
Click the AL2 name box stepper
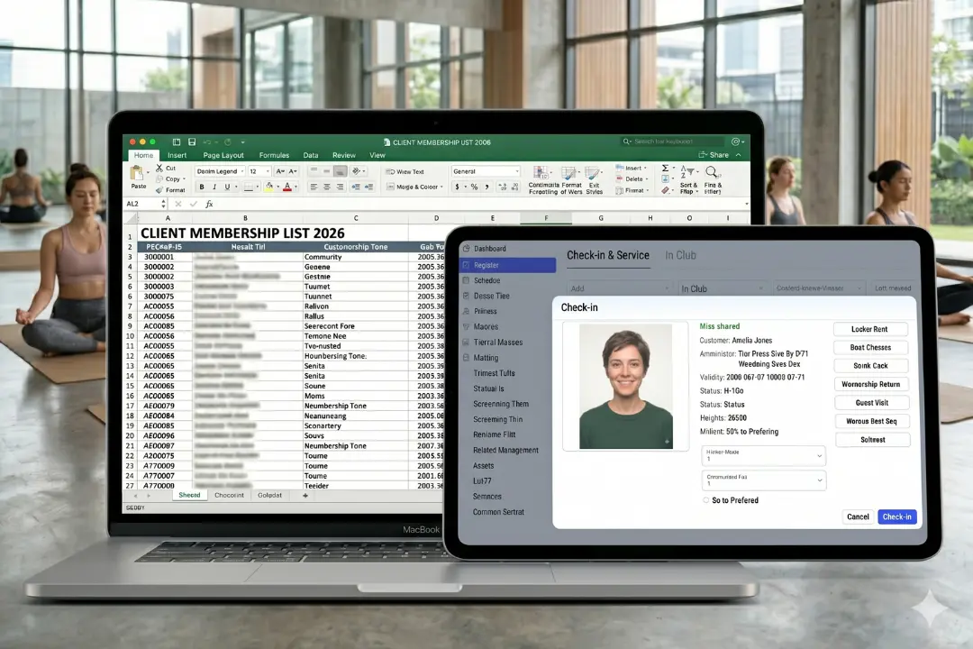[x=163, y=204]
